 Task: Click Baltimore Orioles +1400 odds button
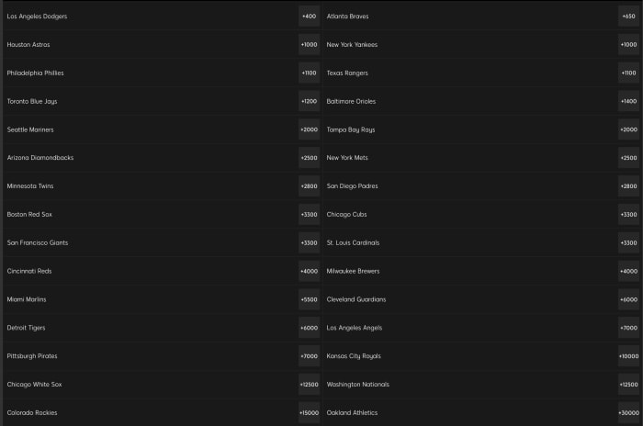[628, 102]
